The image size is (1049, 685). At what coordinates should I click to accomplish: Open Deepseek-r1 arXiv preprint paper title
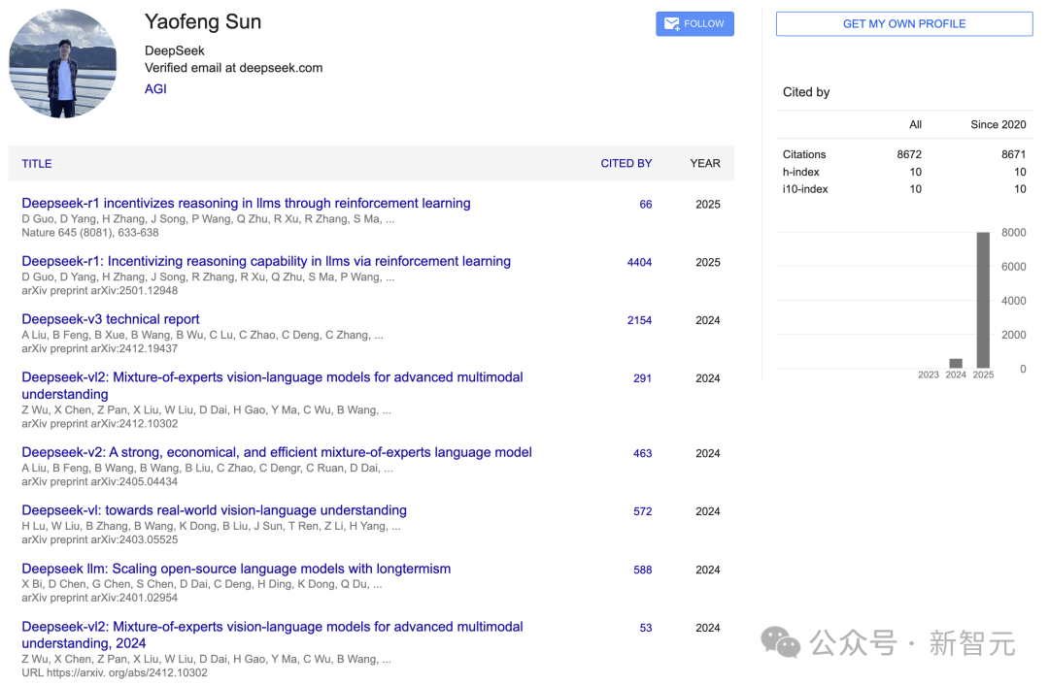tap(266, 262)
